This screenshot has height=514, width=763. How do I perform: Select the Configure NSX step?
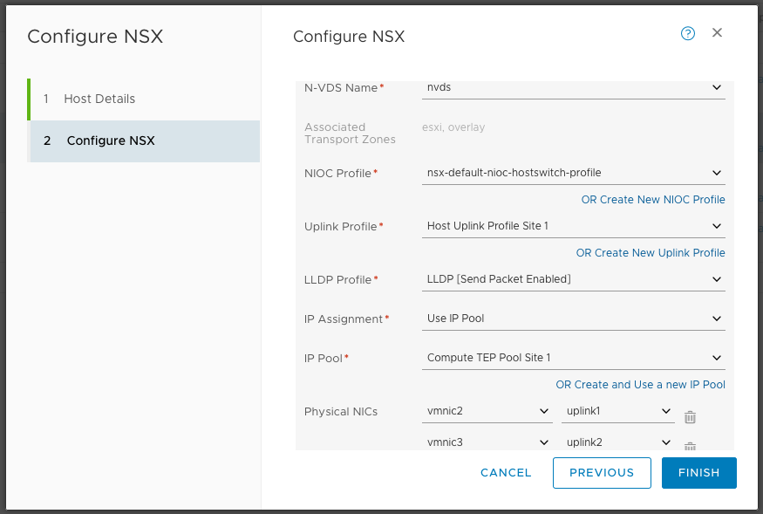coord(111,140)
